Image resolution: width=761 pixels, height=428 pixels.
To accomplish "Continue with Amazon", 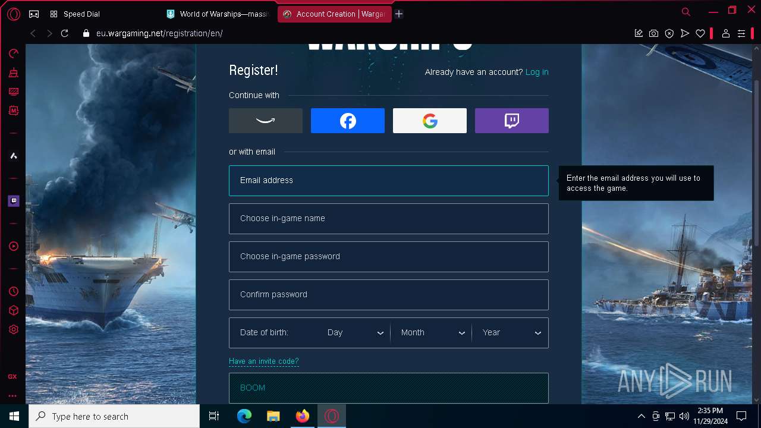I will point(266,121).
